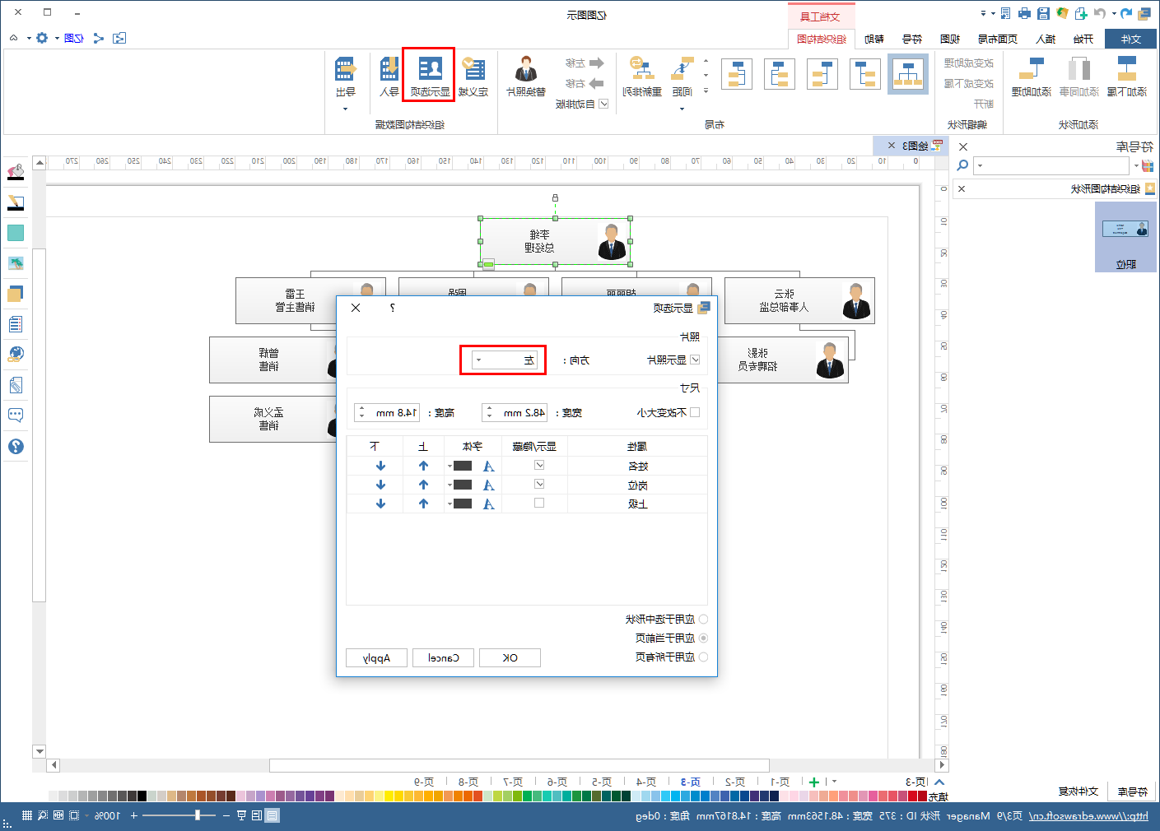Click the 文件恢复 file recovery button
The width and height of the screenshot is (1160, 831).
tap(1078, 791)
